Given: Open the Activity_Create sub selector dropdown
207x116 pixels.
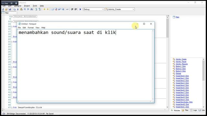Looking at the screenshot, I should 120,9.
